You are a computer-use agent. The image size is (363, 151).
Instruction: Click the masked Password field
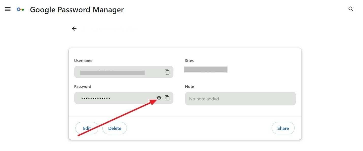point(124,98)
